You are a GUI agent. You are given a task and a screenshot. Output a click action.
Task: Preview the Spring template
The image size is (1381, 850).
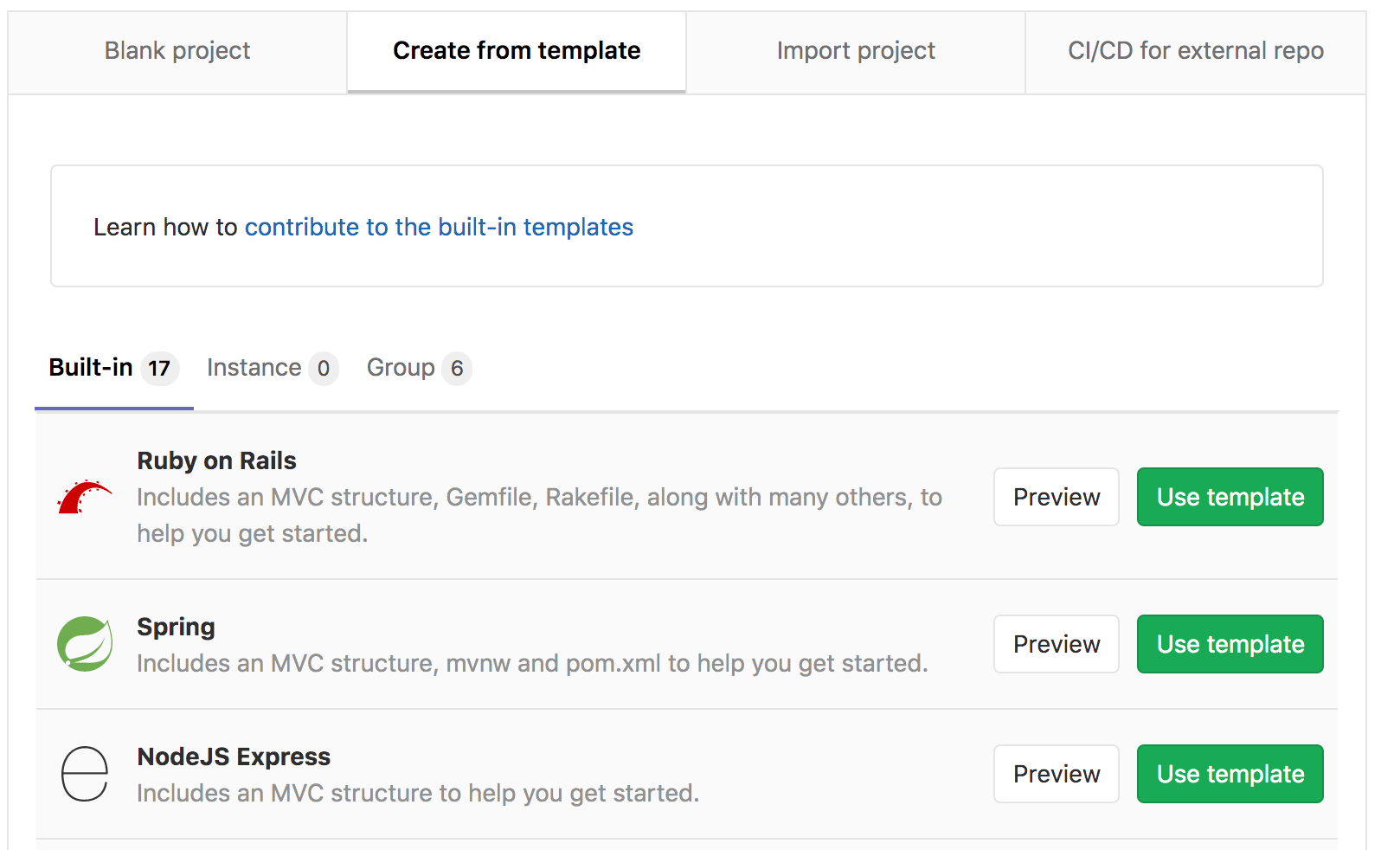(x=1056, y=644)
